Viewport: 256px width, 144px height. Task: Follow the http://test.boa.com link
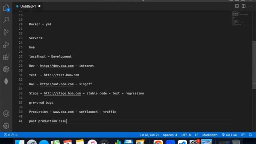coord(61,75)
